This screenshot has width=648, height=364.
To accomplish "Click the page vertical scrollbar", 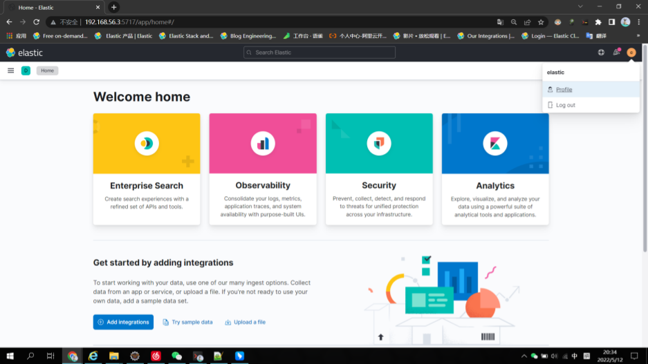I will pos(645,149).
